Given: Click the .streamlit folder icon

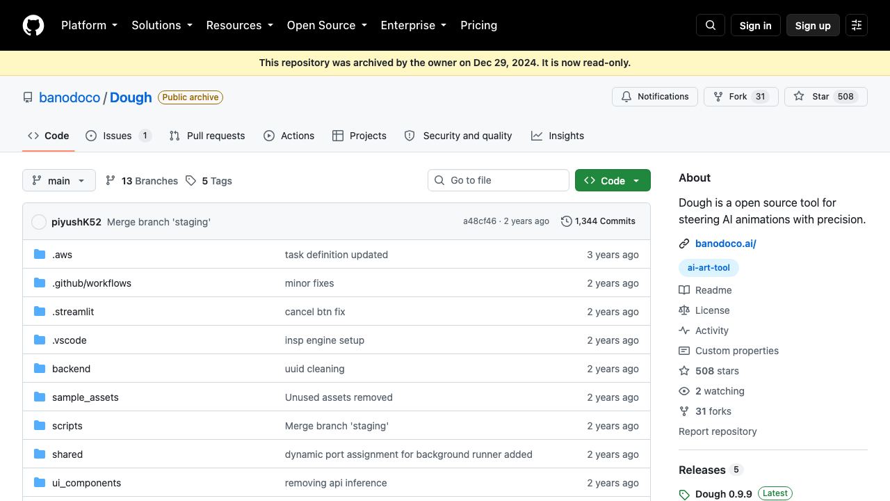Looking at the screenshot, I should click(x=40, y=312).
